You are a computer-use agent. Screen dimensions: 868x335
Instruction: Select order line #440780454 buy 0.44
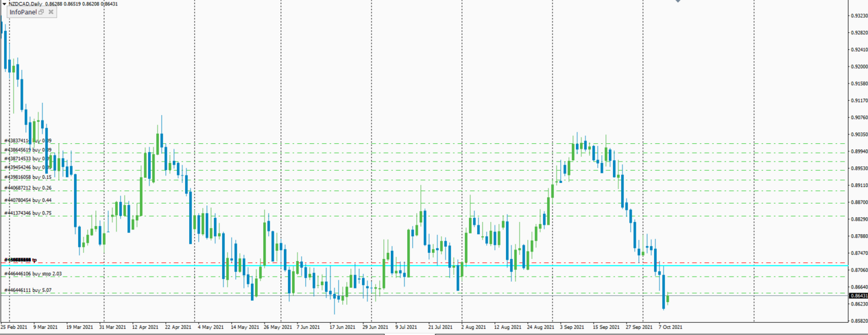pyautogui.click(x=28, y=200)
